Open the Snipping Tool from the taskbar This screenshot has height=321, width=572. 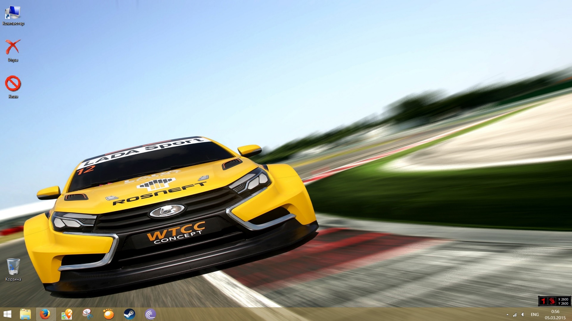pyautogui.click(x=88, y=314)
